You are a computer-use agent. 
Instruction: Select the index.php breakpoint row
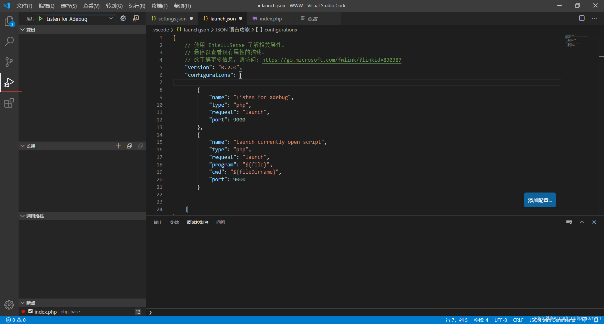82,311
